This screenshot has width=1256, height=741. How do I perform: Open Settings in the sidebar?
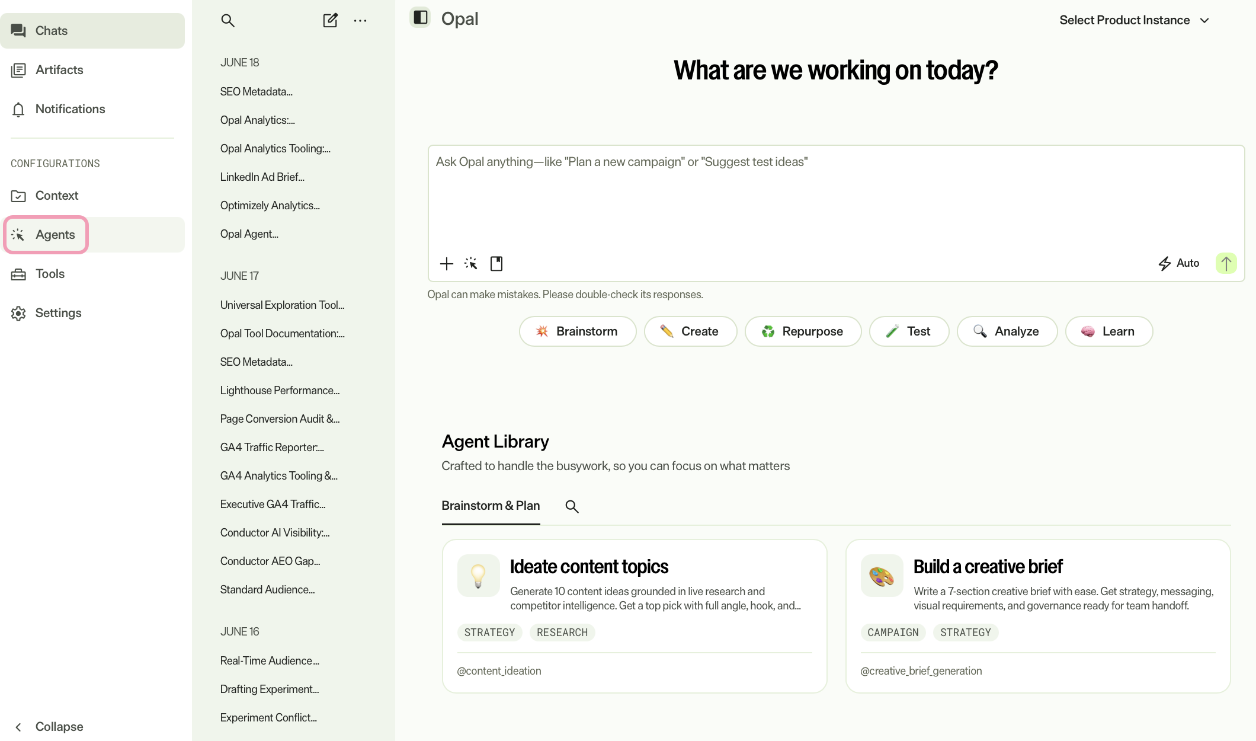[92, 313]
